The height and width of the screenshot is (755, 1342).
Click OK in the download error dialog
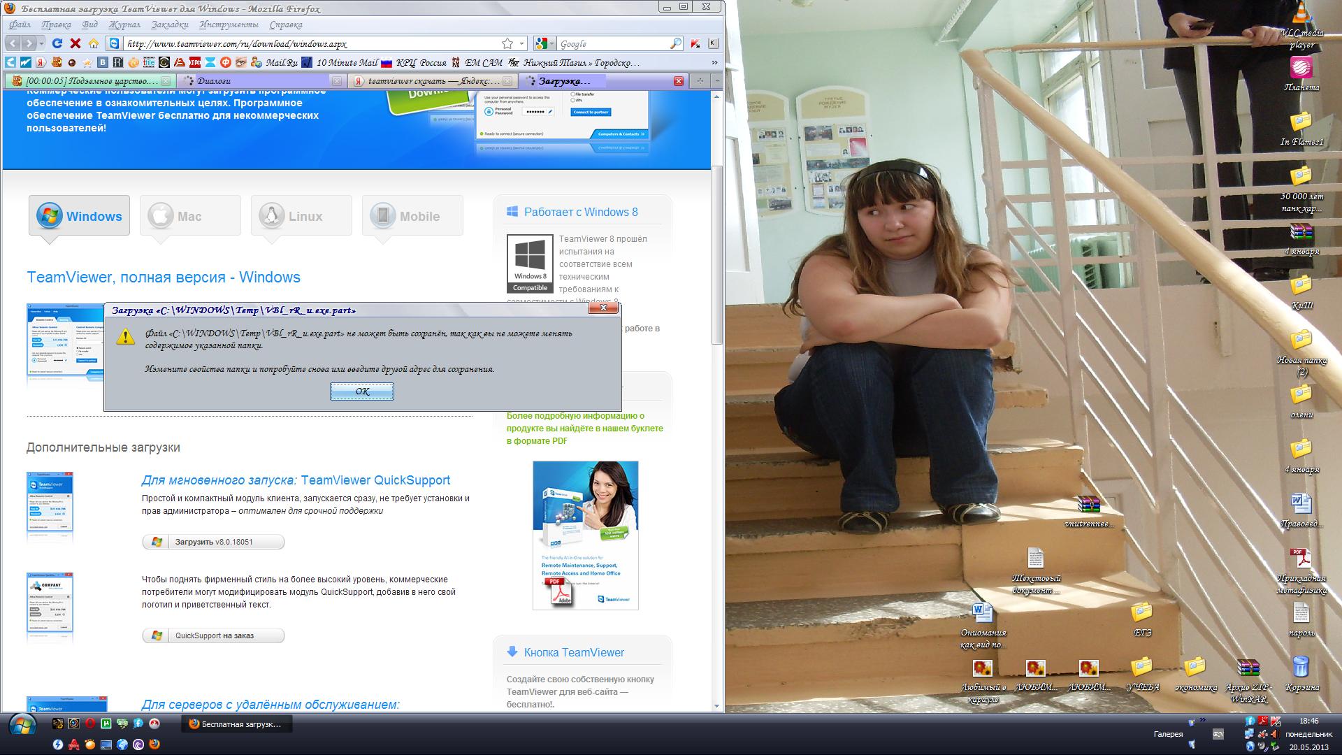pos(362,391)
